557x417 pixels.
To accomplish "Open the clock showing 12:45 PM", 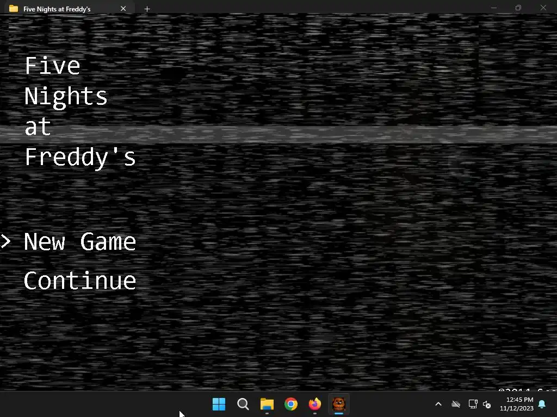I will [x=517, y=404].
